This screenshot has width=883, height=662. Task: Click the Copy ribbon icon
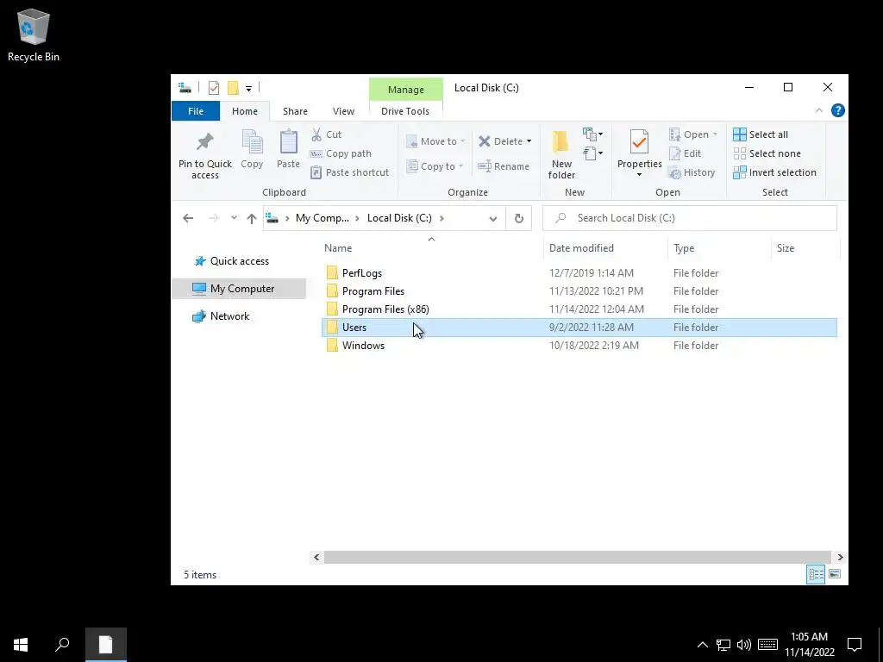click(252, 150)
